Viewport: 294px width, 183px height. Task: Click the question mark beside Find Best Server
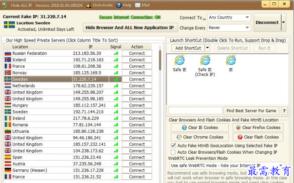(x=284, y=111)
